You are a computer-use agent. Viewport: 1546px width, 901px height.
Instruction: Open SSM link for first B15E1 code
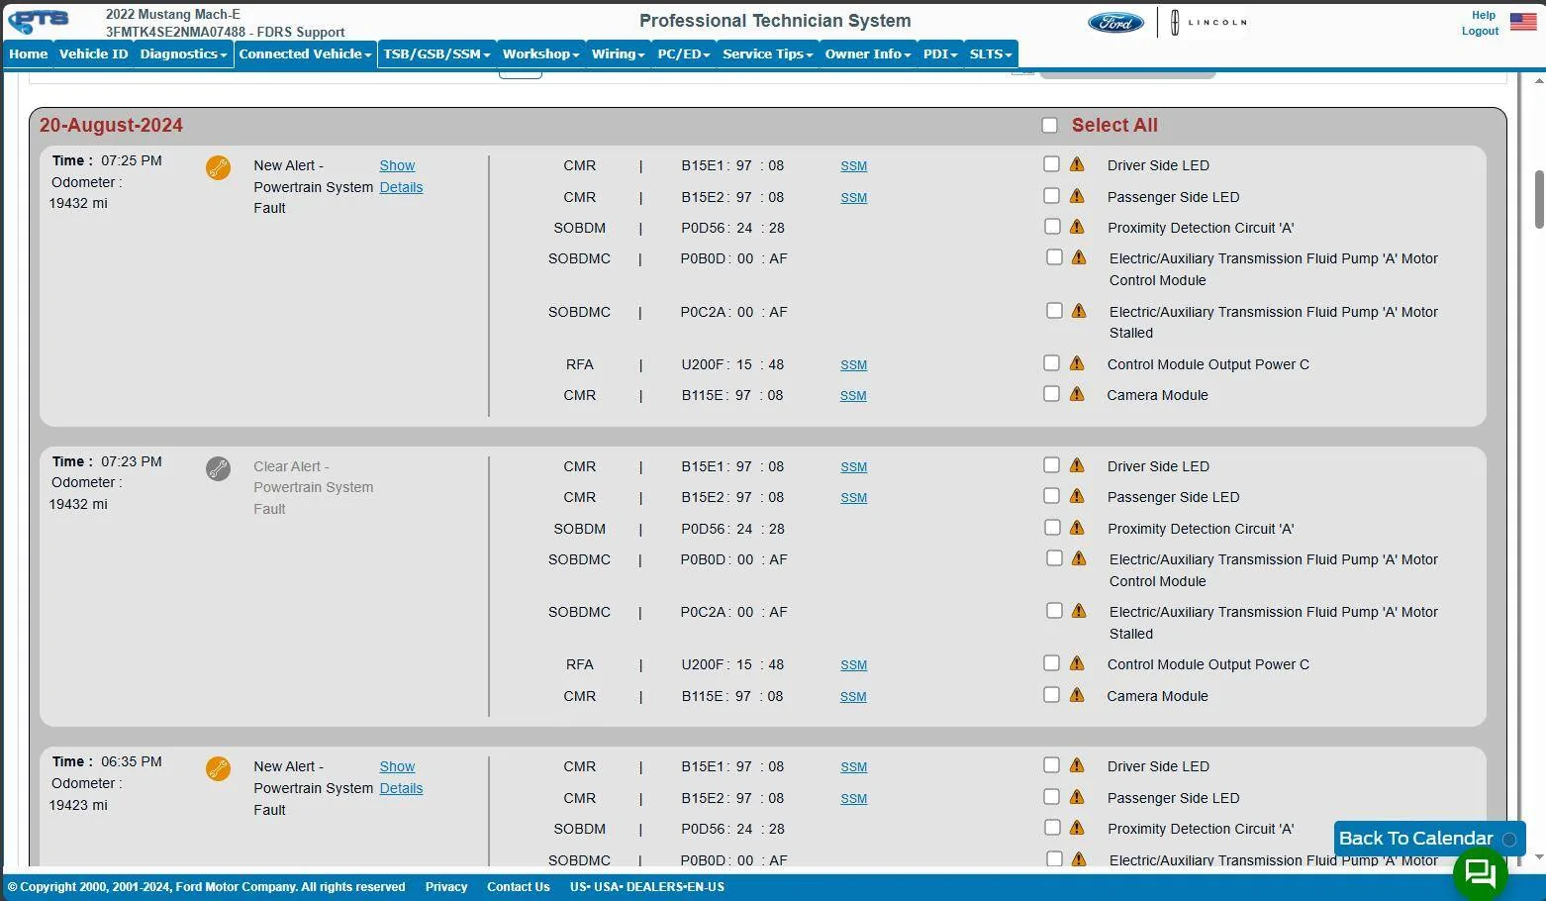tap(853, 166)
